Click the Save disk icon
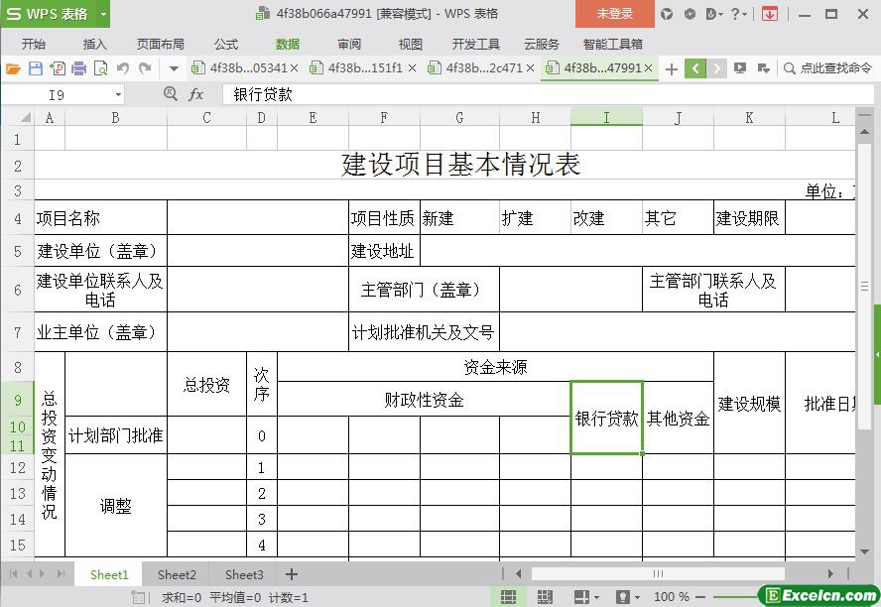The height and width of the screenshot is (607, 881). (x=36, y=68)
